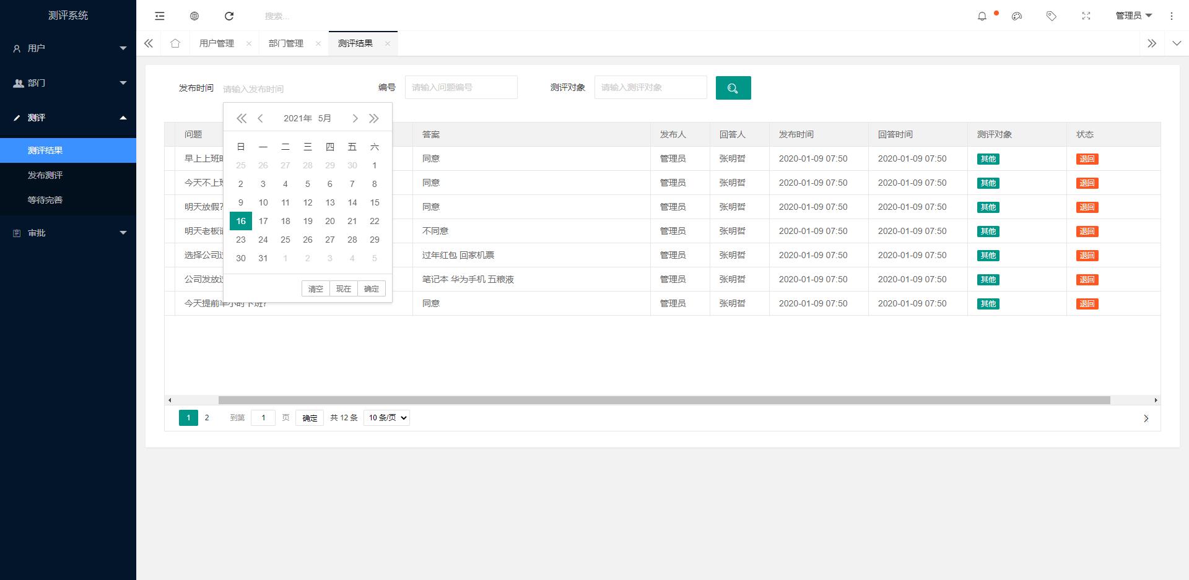Viewport: 1189px width, 580px height.
Task: Expand the 部门 sidebar menu
Action: coord(68,83)
